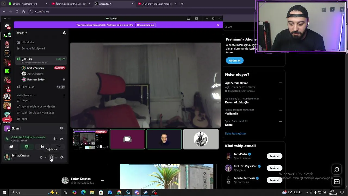Open Discord inbox icon in title bar
348x196 pixels.
pyautogui.click(x=188, y=19)
